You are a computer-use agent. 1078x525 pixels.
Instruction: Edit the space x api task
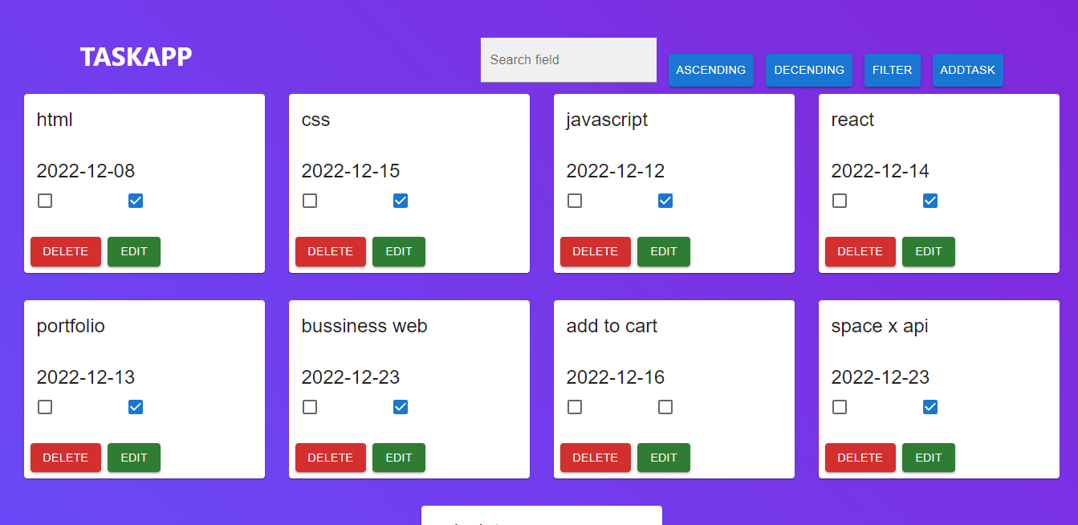pos(929,458)
